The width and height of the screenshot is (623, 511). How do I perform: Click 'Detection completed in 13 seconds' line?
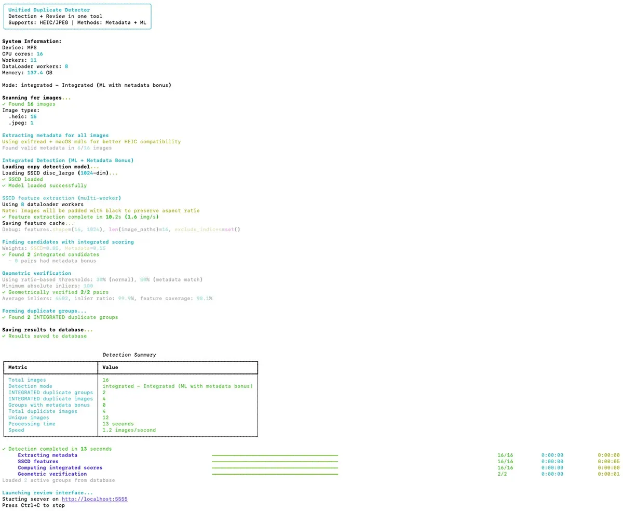click(57, 449)
